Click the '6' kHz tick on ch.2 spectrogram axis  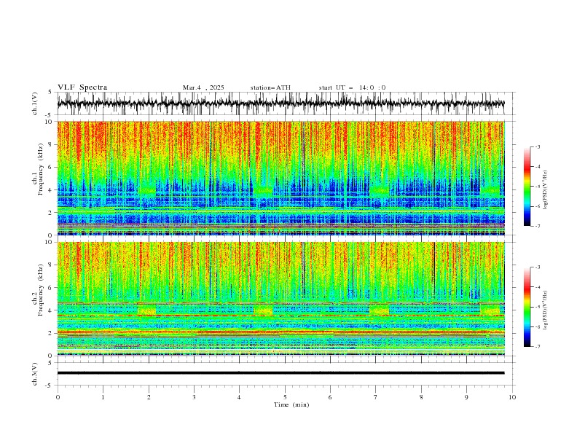pos(51,288)
